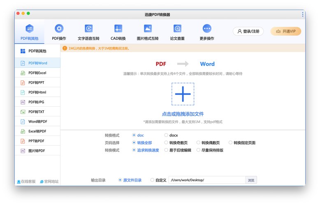Image resolution: width=320 pixels, height=205 pixels.
Task: Click the PDF转PPT sidebar icon
Action: [23, 82]
